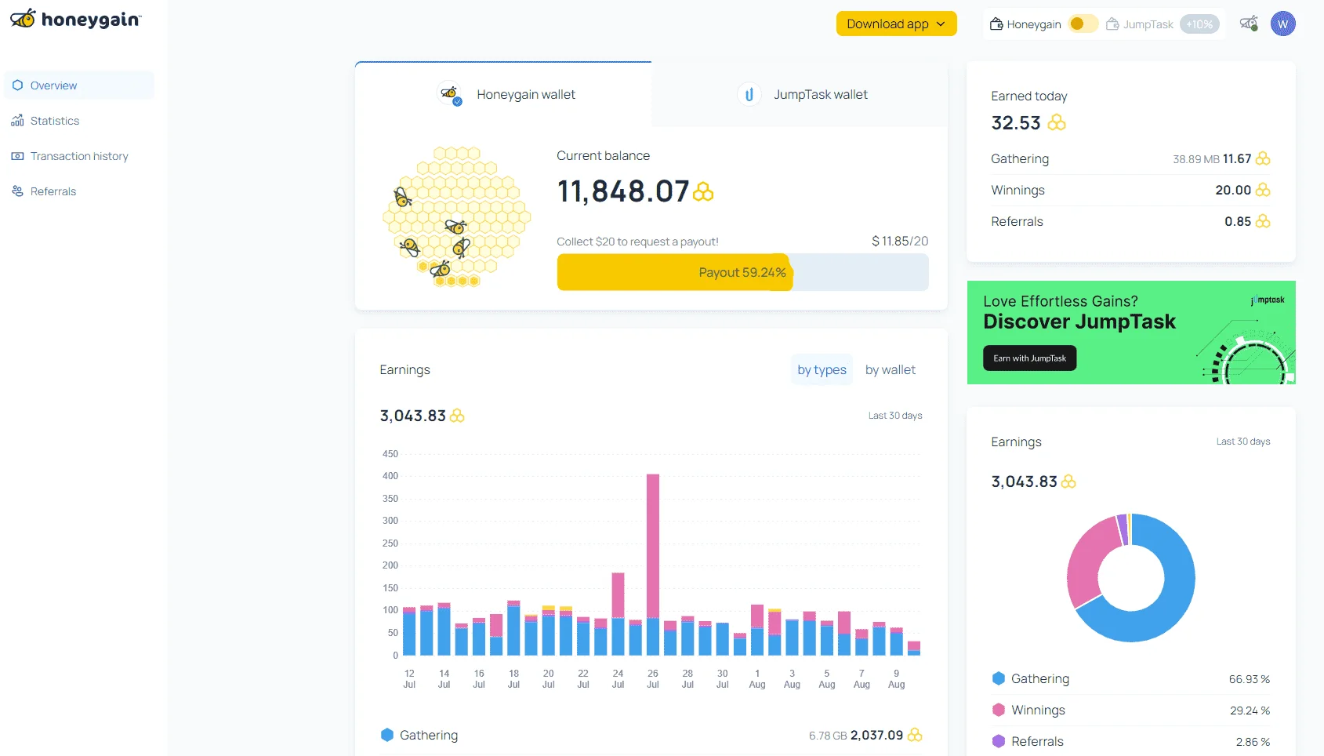1324x756 pixels.
Task: Click the '66.93 %' Gathering percentage
Action: (1250, 679)
